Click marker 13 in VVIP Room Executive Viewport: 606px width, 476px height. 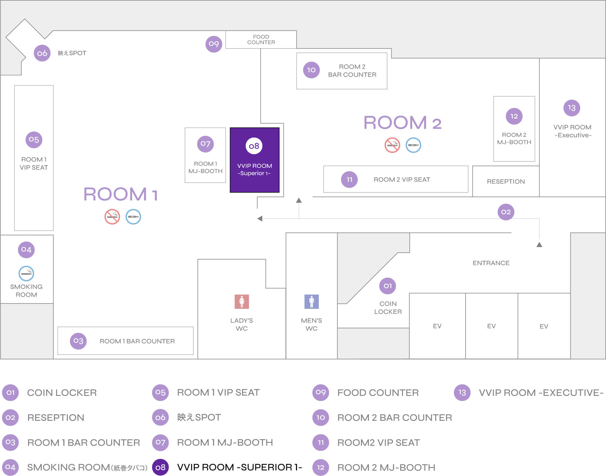[x=572, y=108]
